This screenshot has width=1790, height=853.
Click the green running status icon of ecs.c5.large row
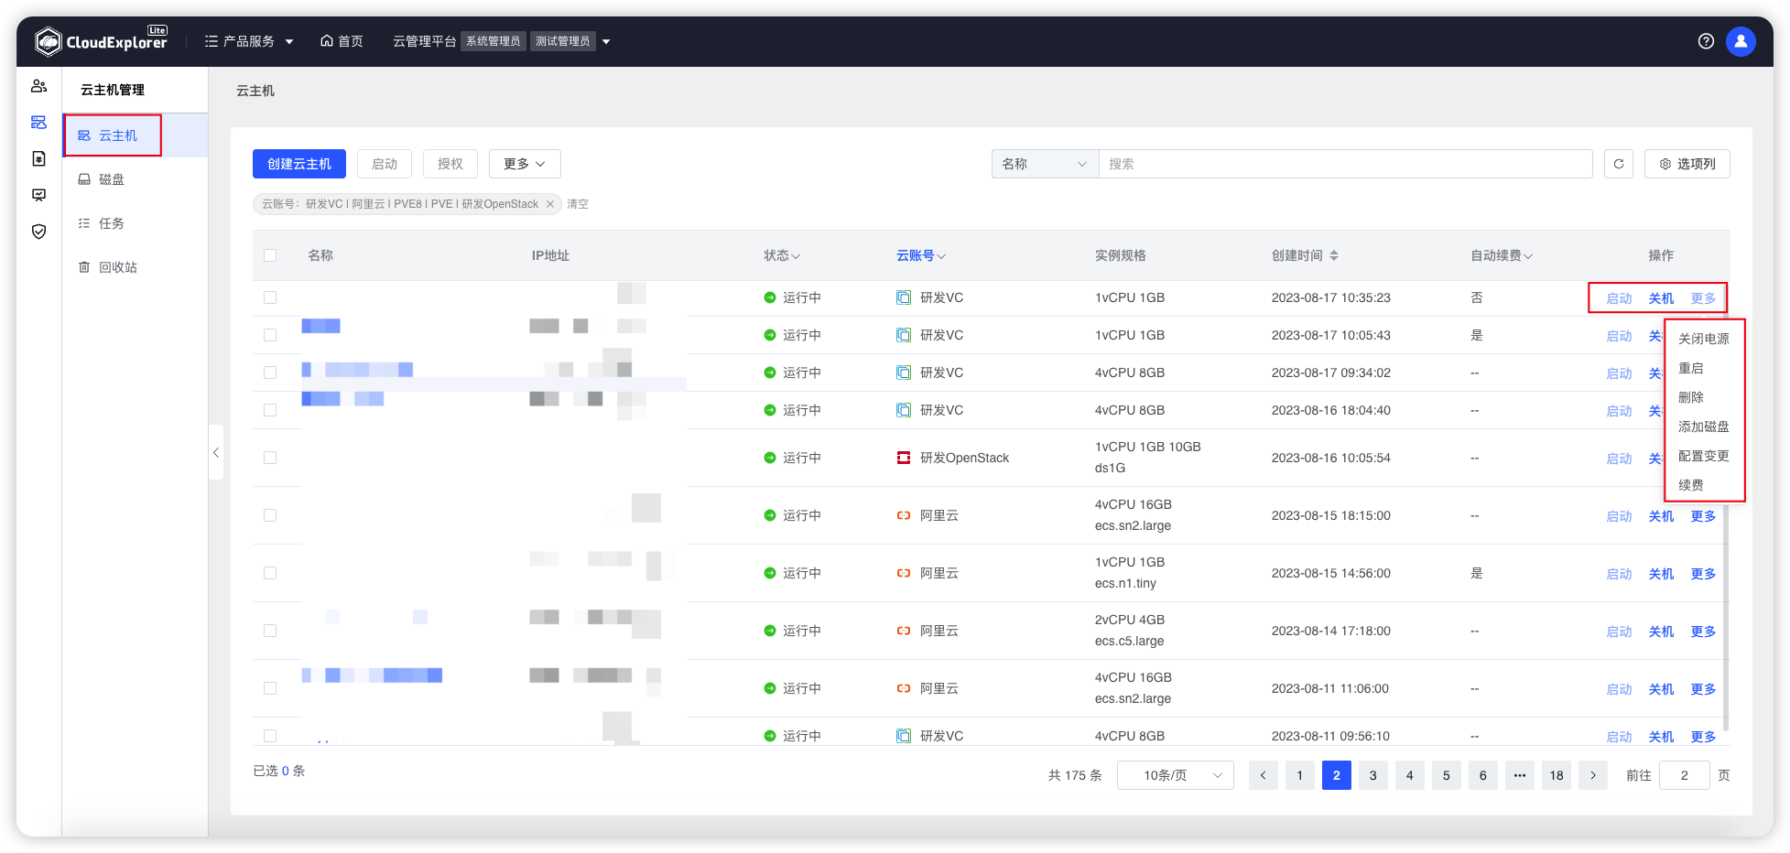tap(770, 631)
